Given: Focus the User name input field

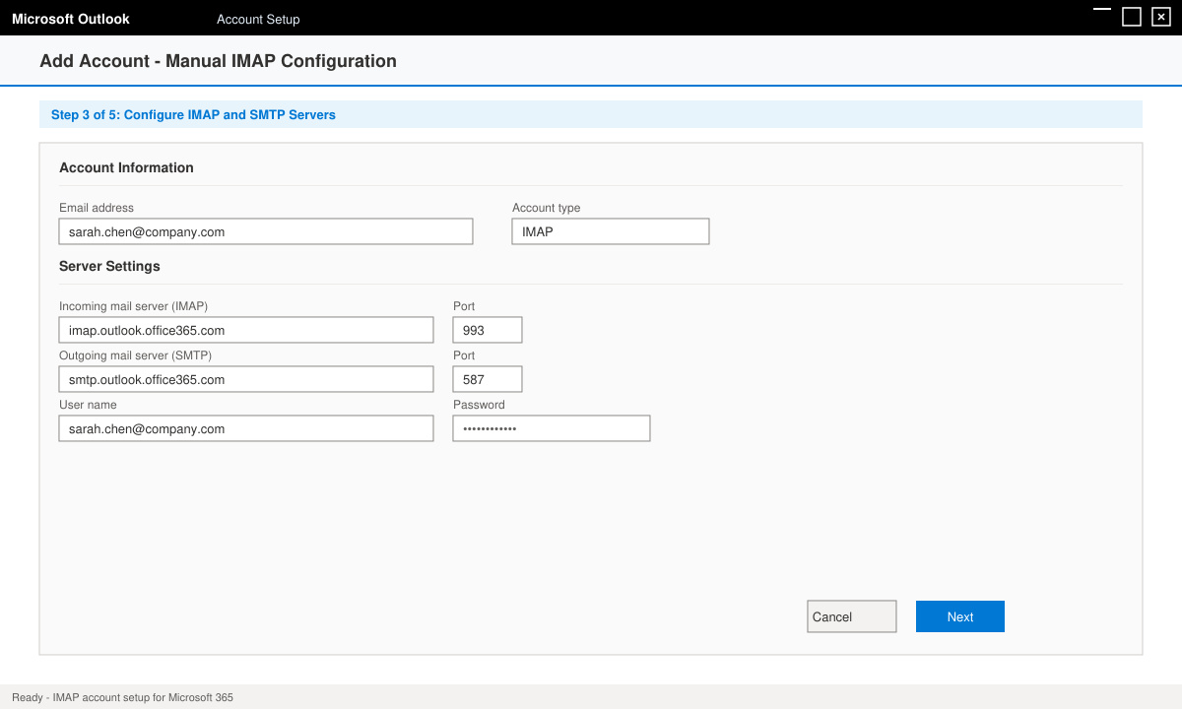Looking at the screenshot, I should [246, 428].
